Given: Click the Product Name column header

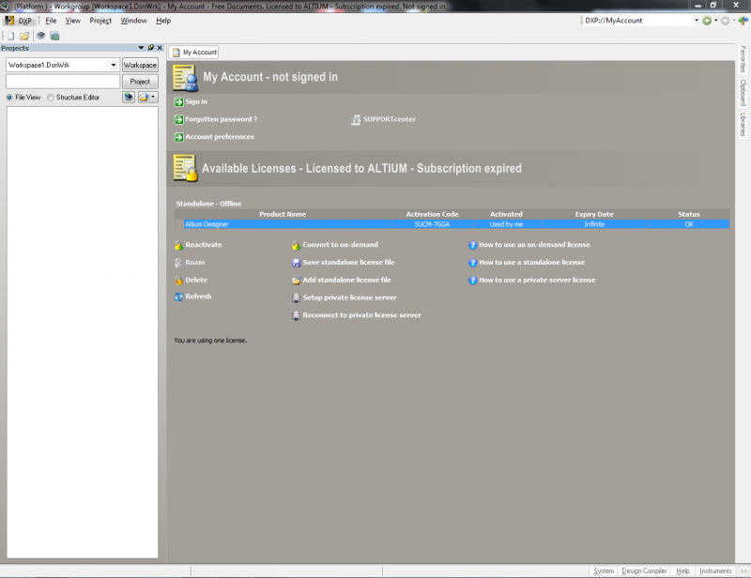Looking at the screenshot, I should [283, 214].
